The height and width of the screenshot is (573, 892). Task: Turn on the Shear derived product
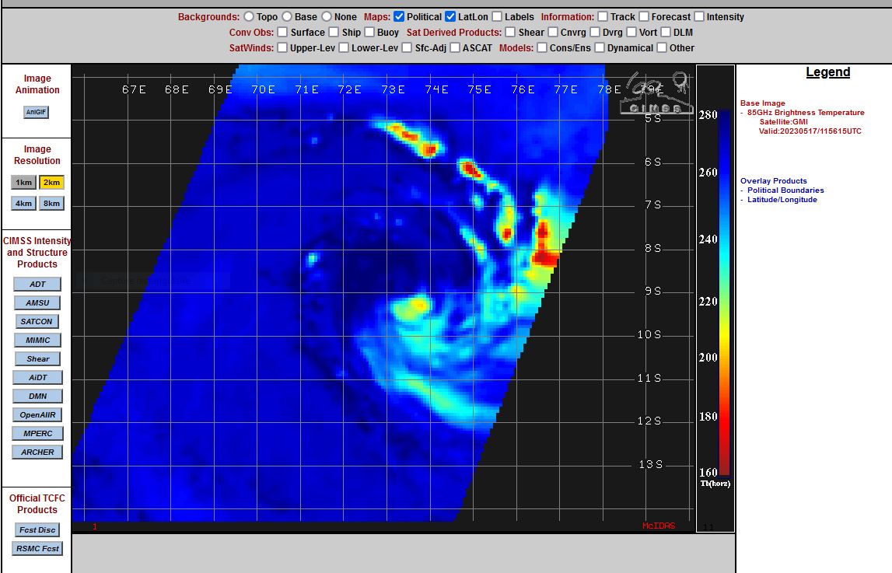[511, 33]
